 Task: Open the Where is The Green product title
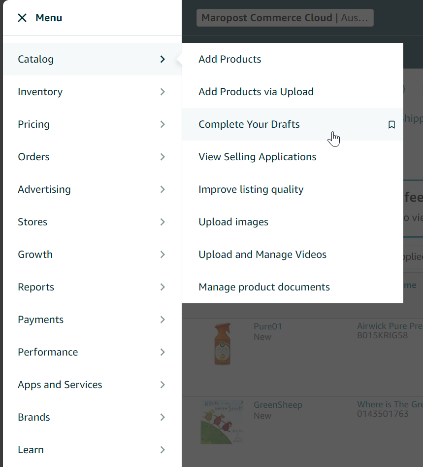point(390,404)
